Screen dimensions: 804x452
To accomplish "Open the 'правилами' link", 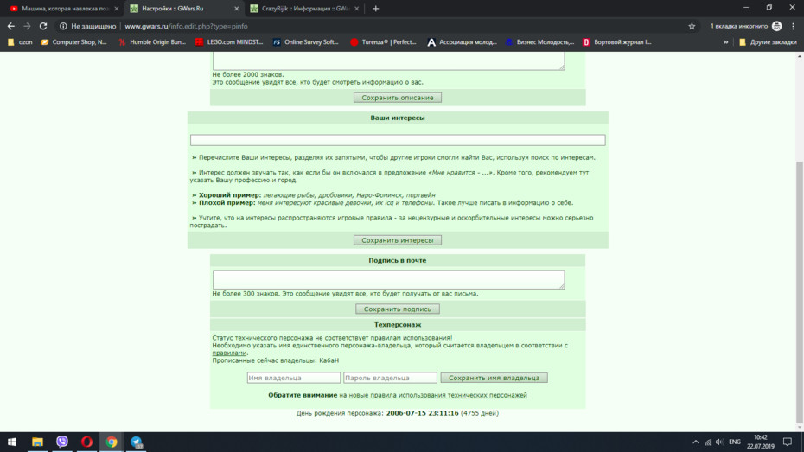I will click(229, 353).
